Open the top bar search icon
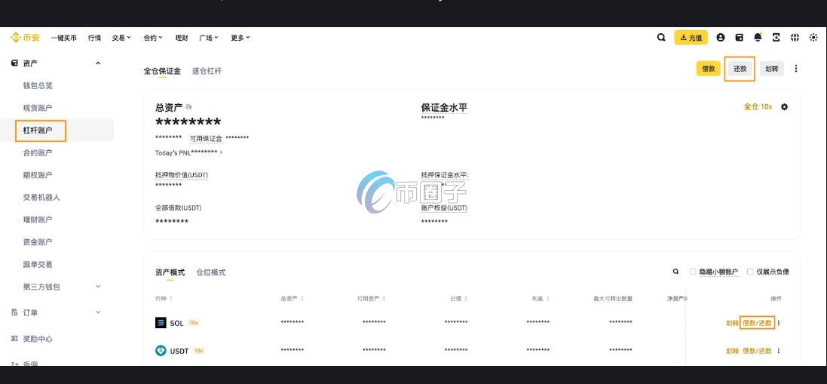The image size is (827, 384). click(x=661, y=38)
